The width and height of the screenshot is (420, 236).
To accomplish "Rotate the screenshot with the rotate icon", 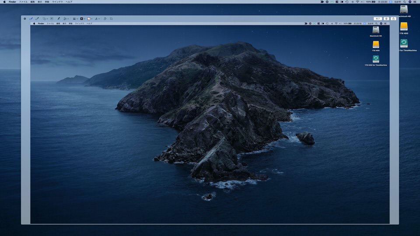I will (105, 19).
